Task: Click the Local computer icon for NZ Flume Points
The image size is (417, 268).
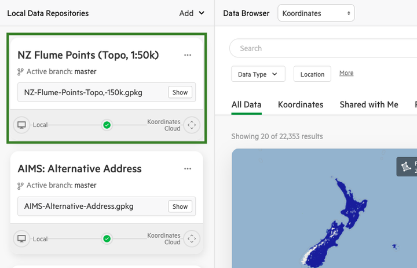Action: coord(21,125)
